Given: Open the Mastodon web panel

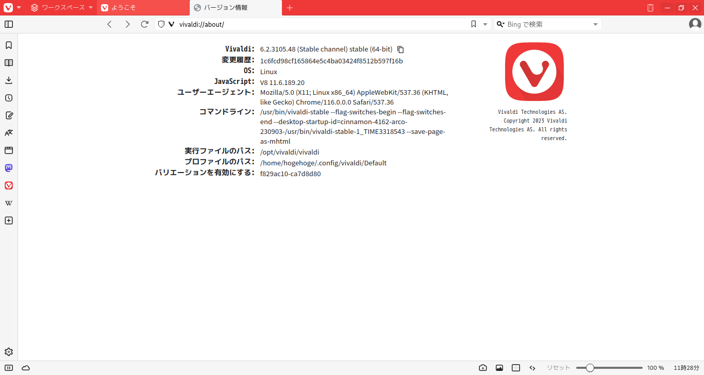Looking at the screenshot, I should pos(9,168).
